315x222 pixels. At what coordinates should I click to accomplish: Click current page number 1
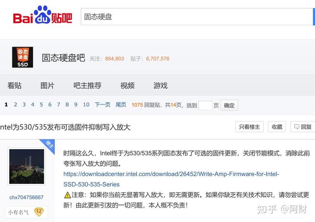6,105
